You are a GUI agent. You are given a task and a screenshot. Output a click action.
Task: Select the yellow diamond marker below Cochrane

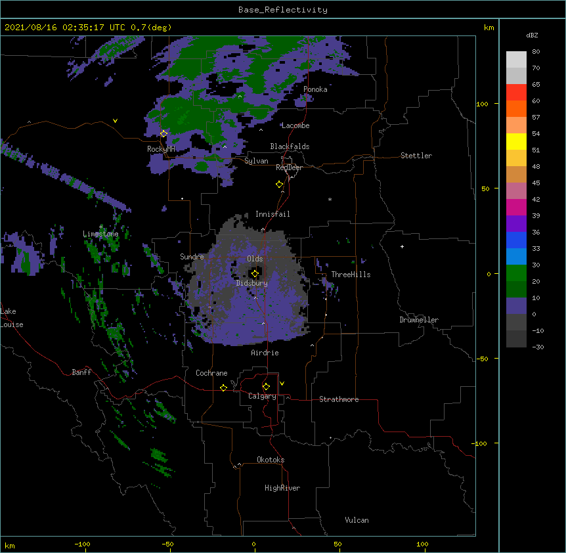pyautogui.click(x=223, y=387)
